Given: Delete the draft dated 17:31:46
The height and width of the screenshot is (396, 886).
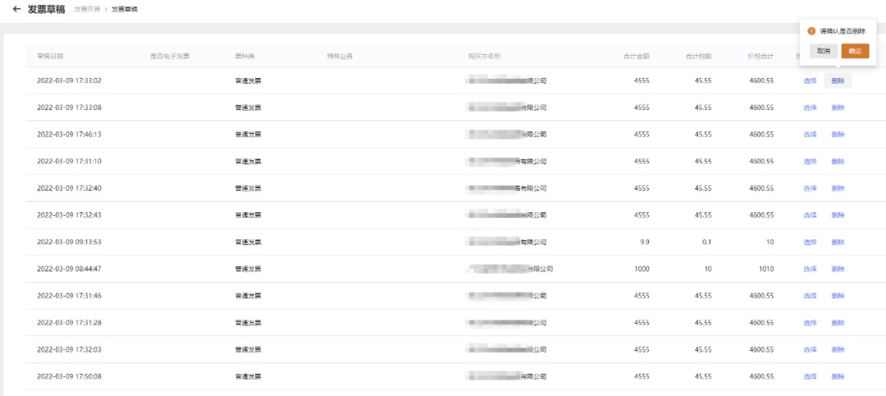Looking at the screenshot, I should [838, 296].
